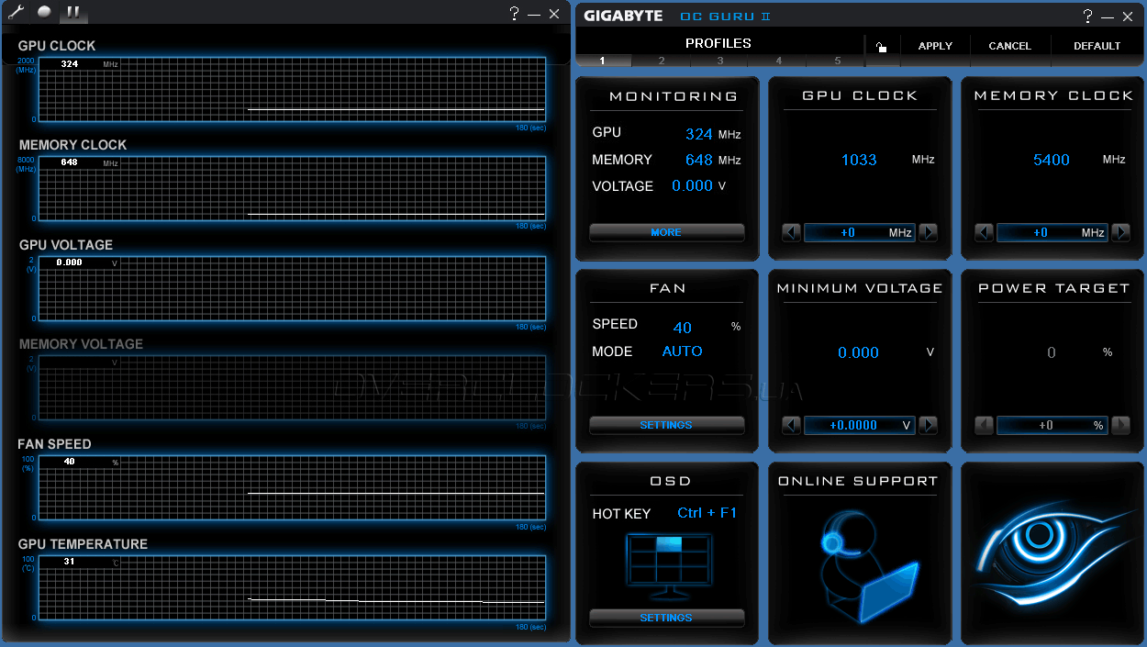Select profile 4 tab
The height and width of the screenshot is (647, 1147).
click(779, 61)
